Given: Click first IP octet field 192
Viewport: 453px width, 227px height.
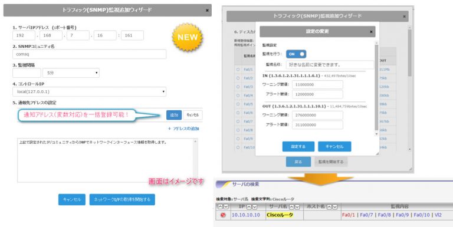Looking at the screenshot, I should tap(24, 35).
